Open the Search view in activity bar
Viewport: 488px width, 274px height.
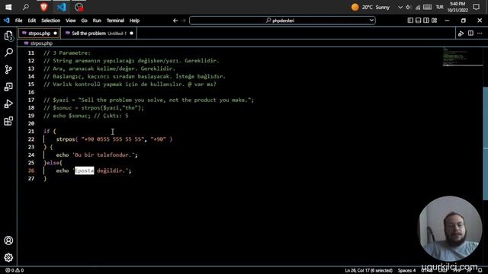click(x=8, y=53)
